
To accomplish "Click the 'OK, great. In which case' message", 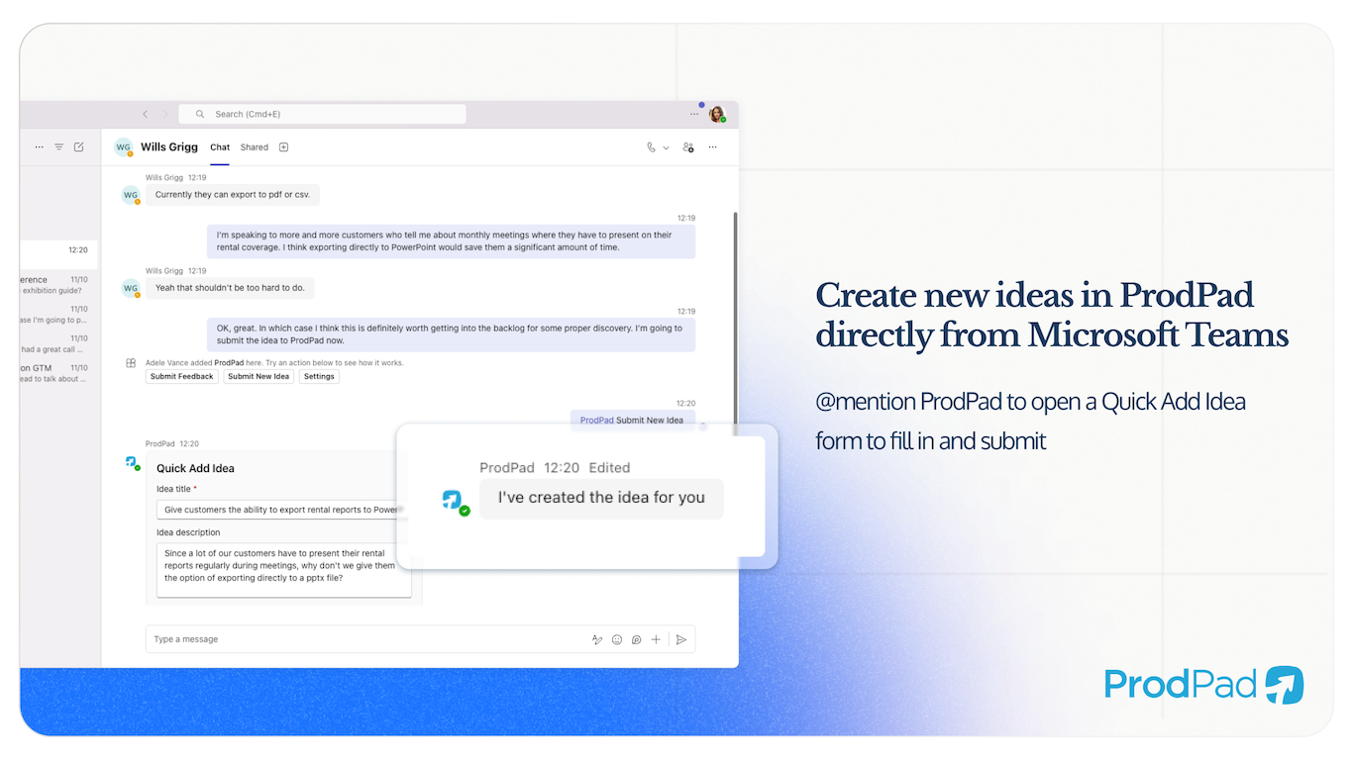I will pyautogui.click(x=451, y=334).
